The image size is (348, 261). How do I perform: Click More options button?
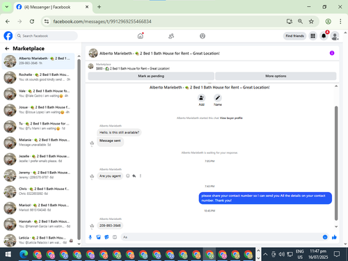tap(276, 76)
